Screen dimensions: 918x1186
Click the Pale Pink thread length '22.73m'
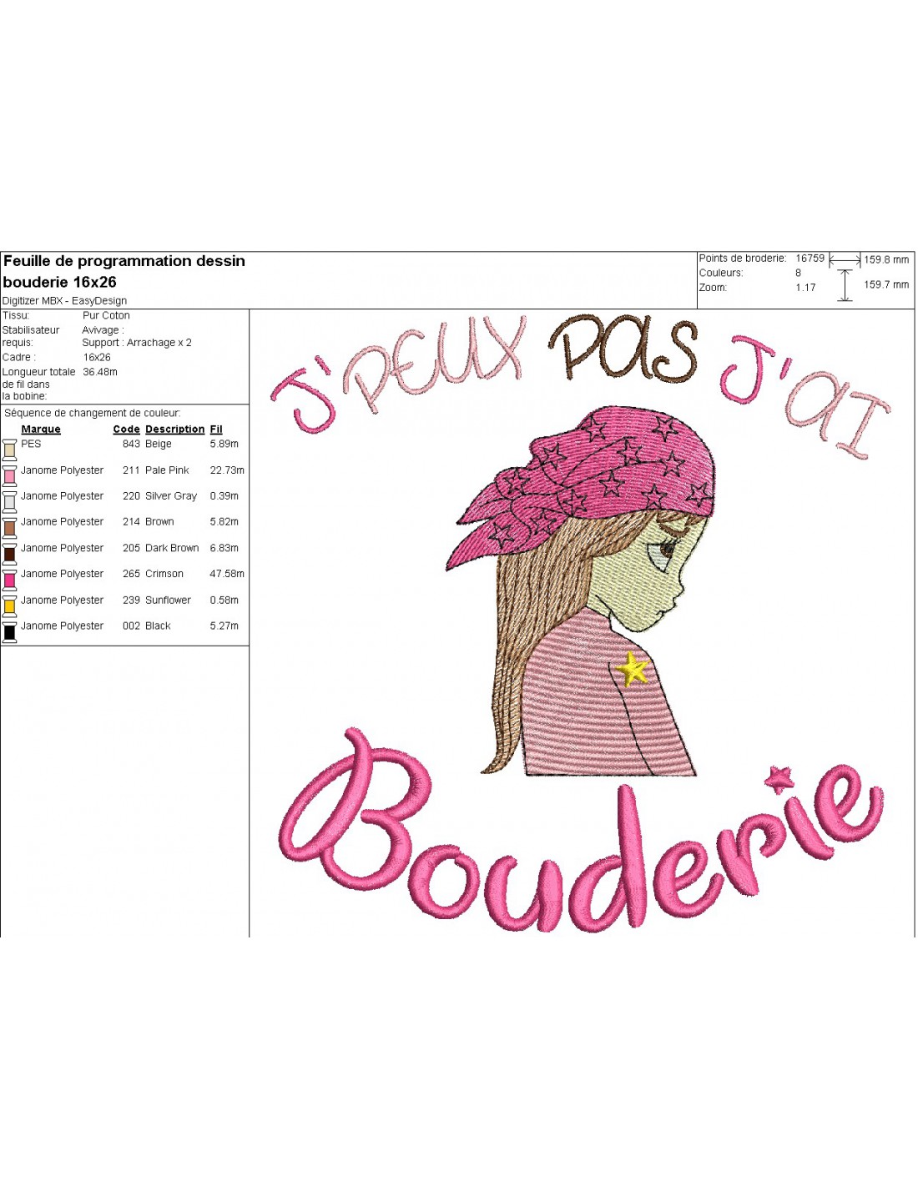pyautogui.click(x=227, y=470)
